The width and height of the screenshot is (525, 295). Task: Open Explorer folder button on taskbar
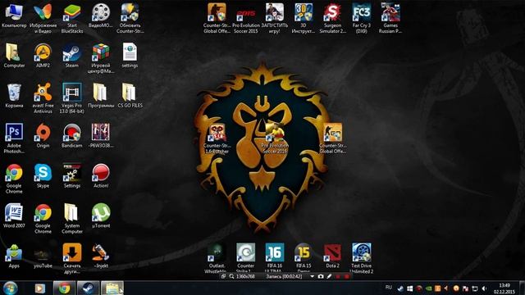click(x=112, y=288)
